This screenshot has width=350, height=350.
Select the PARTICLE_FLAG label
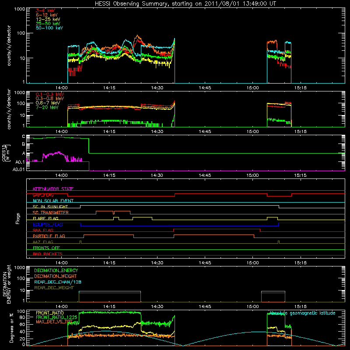coord(49,236)
